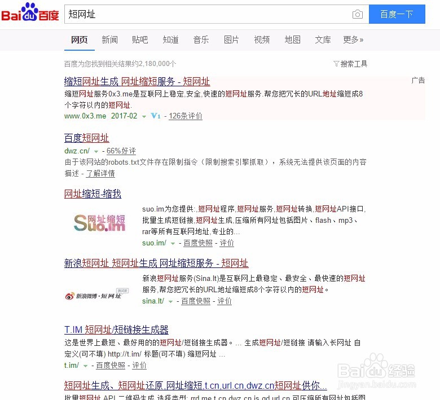Open 新浪短网址 短网址生成 result title
The width and height of the screenshot is (440, 400).
click(x=156, y=263)
